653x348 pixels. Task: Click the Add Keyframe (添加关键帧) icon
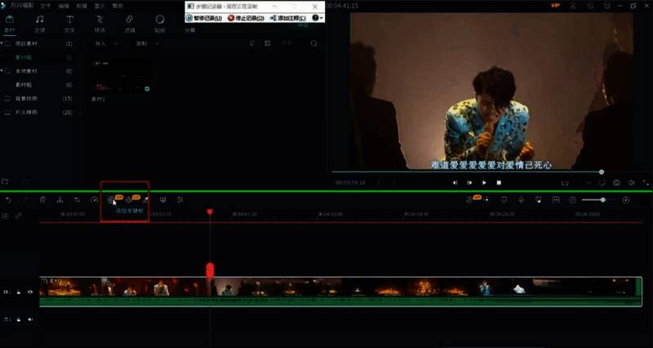coord(111,200)
